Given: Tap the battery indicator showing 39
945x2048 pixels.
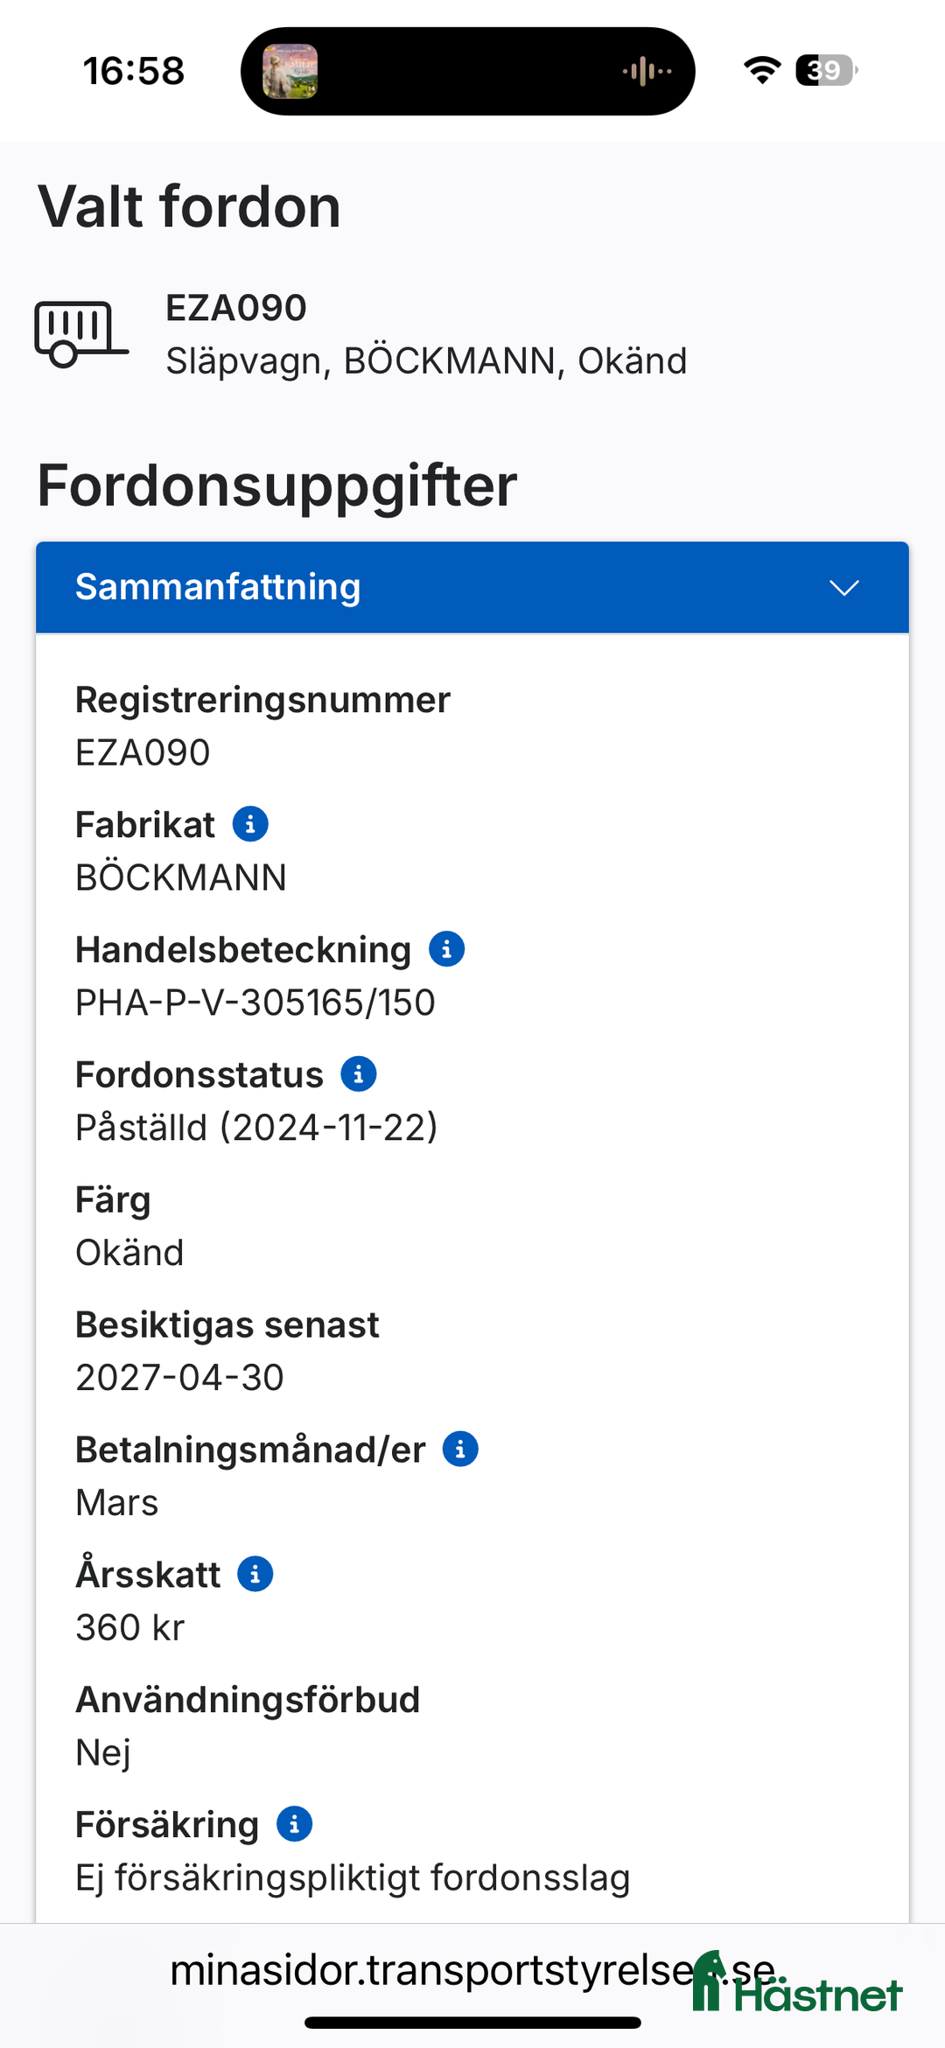Looking at the screenshot, I should point(824,72).
